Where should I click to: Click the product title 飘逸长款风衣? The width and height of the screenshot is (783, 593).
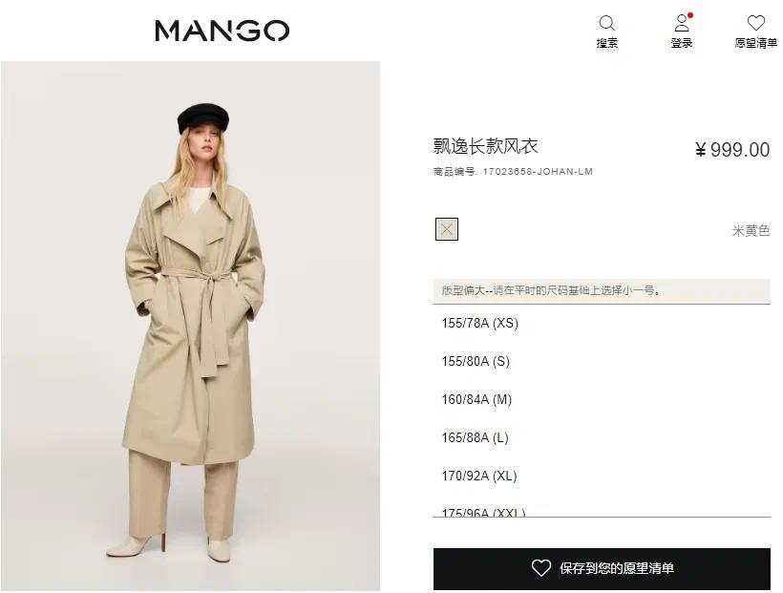click(485, 146)
